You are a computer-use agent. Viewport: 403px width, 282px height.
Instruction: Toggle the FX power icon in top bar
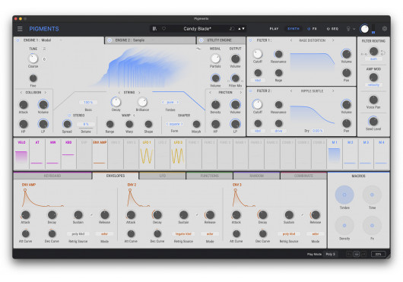[x=309, y=29]
